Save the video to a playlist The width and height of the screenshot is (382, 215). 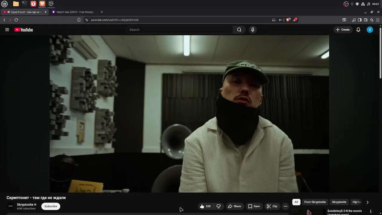254,206
